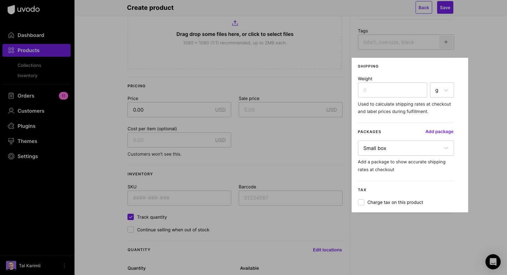Click the Weight input field

pyautogui.click(x=393, y=90)
